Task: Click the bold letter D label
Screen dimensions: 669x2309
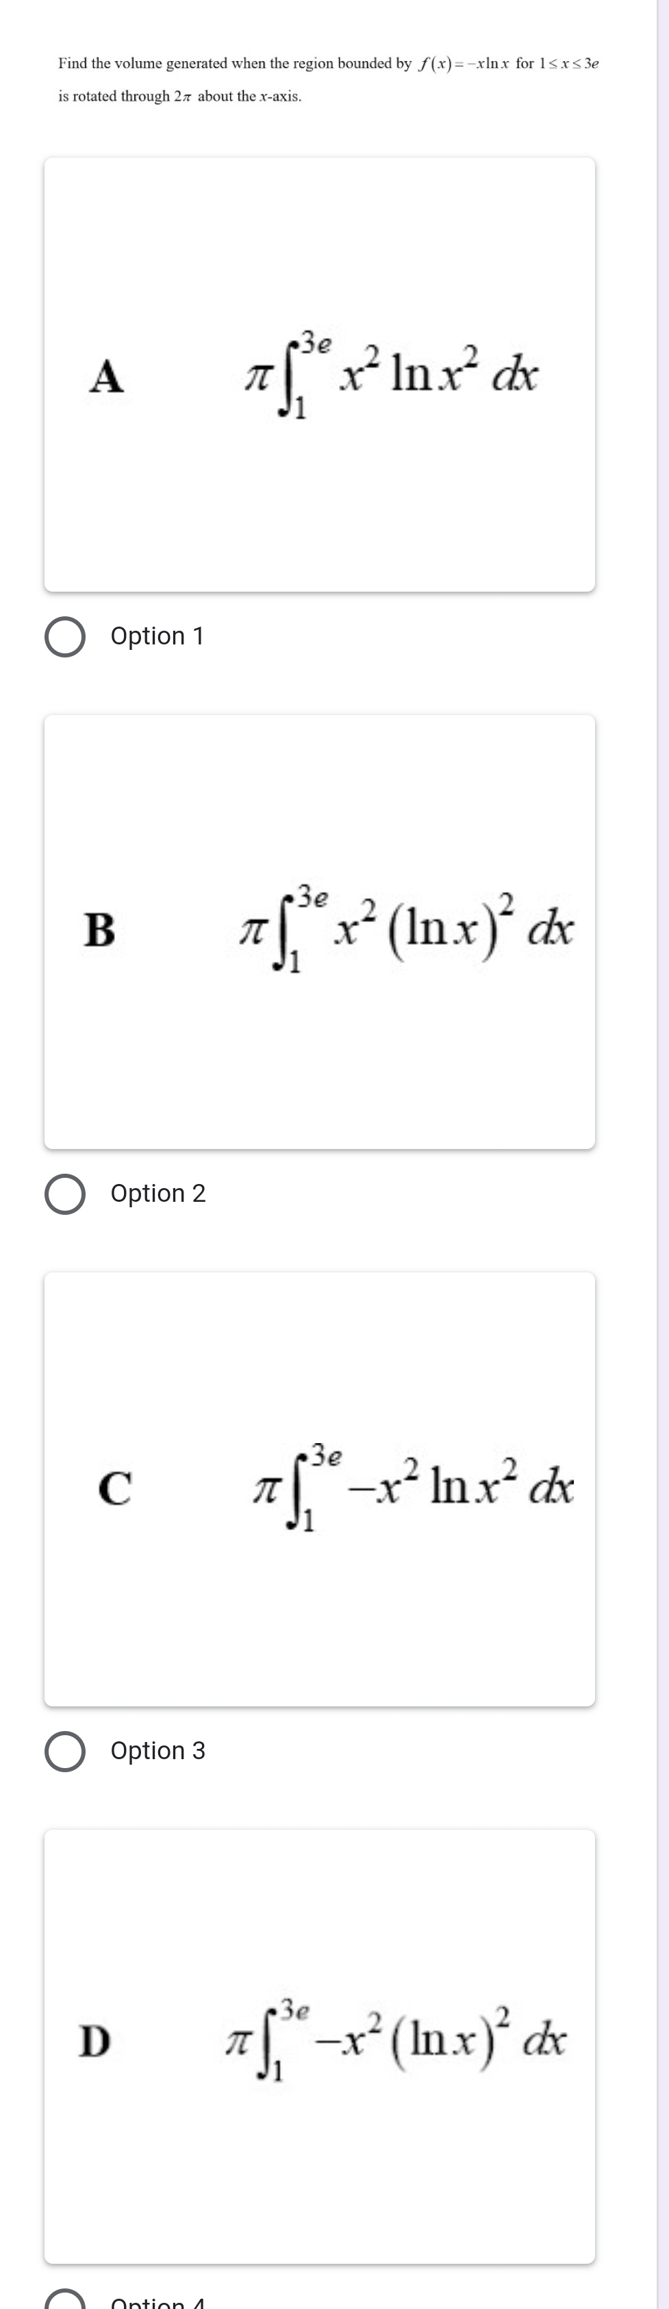Action: click(x=95, y=2042)
